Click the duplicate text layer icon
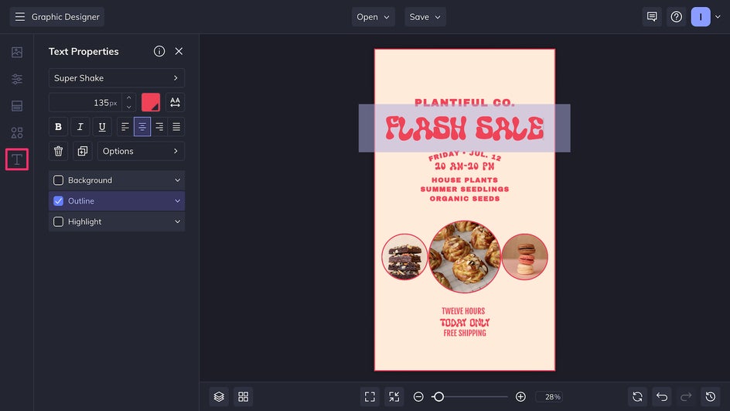 point(82,151)
